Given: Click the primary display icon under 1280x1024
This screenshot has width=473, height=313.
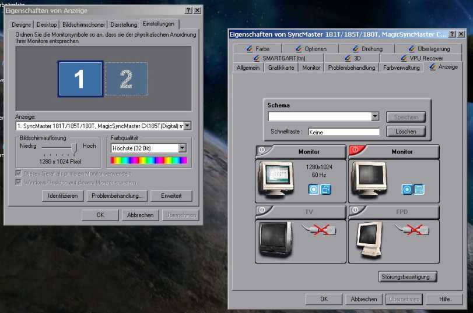Looking at the screenshot, I should 314,189.
